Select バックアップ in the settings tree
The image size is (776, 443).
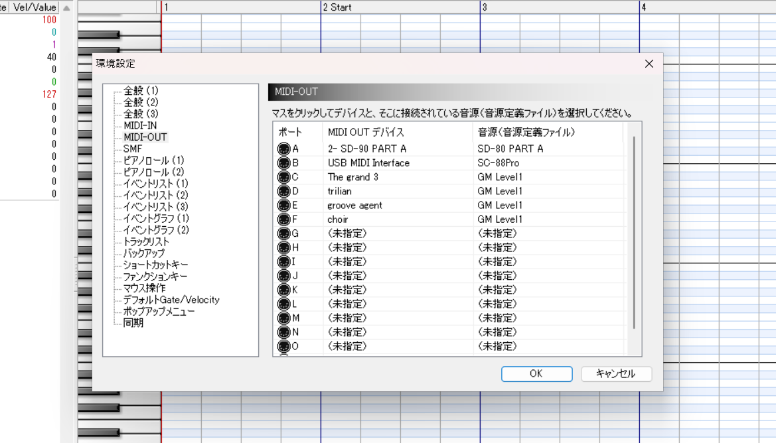tap(144, 253)
